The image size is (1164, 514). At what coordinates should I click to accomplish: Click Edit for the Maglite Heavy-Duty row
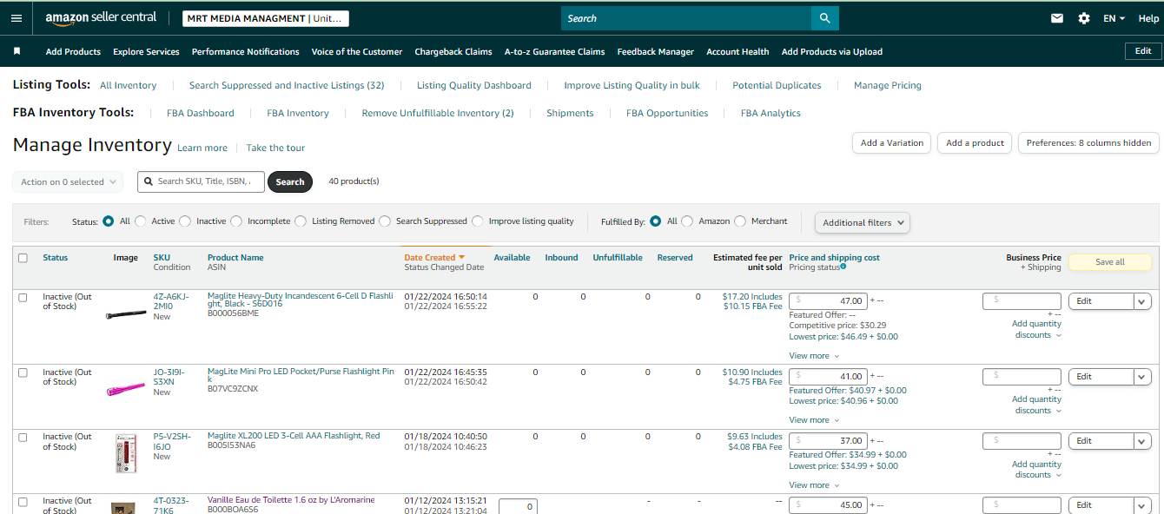(1101, 301)
